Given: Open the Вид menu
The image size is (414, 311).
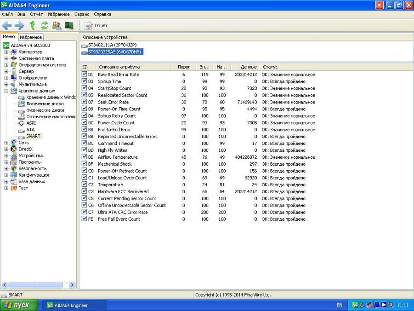Looking at the screenshot, I should [x=21, y=14].
